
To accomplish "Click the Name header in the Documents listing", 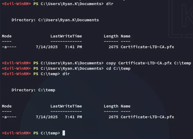I will 126,36.
